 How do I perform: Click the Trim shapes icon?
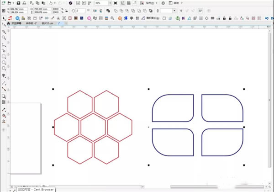coord(121,11)
